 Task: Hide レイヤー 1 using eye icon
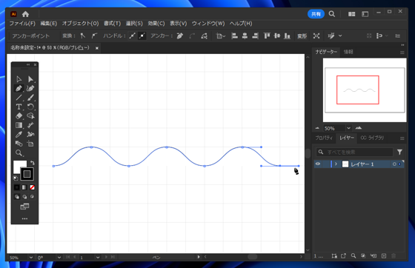[x=318, y=164]
